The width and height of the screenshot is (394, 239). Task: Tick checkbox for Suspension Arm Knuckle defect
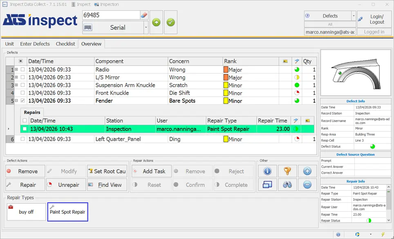point(22,85)
